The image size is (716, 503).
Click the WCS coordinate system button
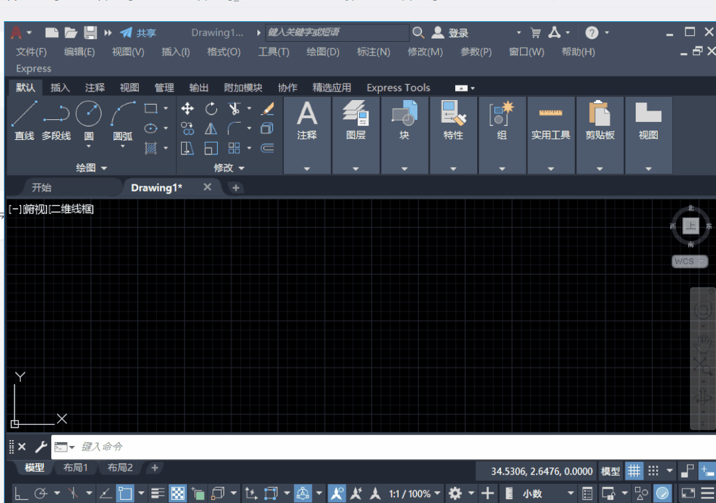tap(689, 261)
